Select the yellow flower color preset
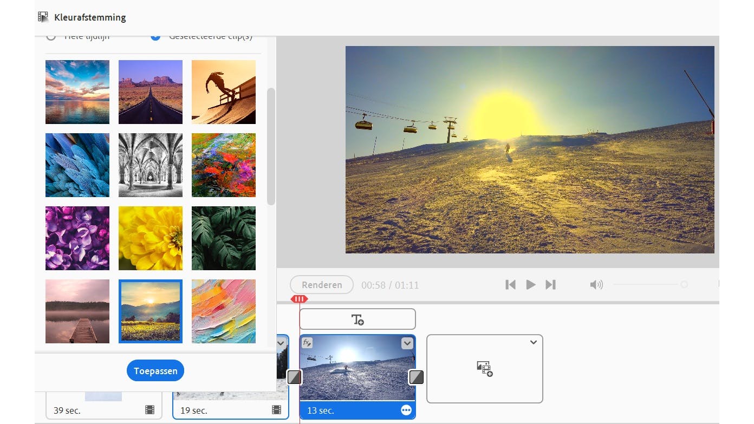 click(x=151, y=238)
